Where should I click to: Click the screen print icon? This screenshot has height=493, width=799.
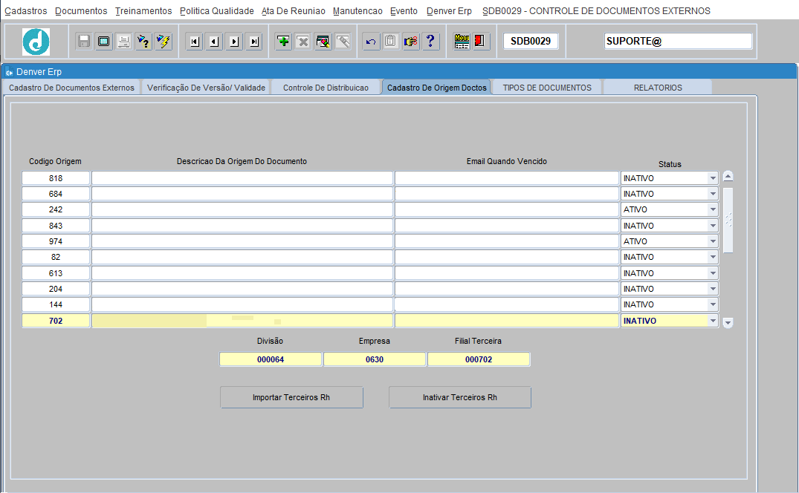[103, 42]
